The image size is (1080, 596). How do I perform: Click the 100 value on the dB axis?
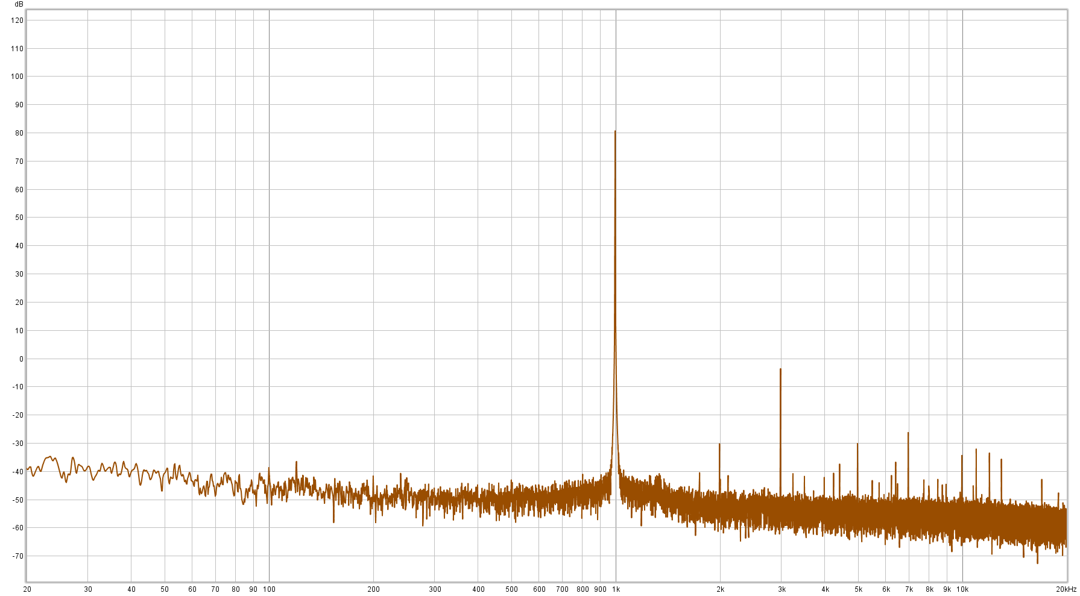17,77
